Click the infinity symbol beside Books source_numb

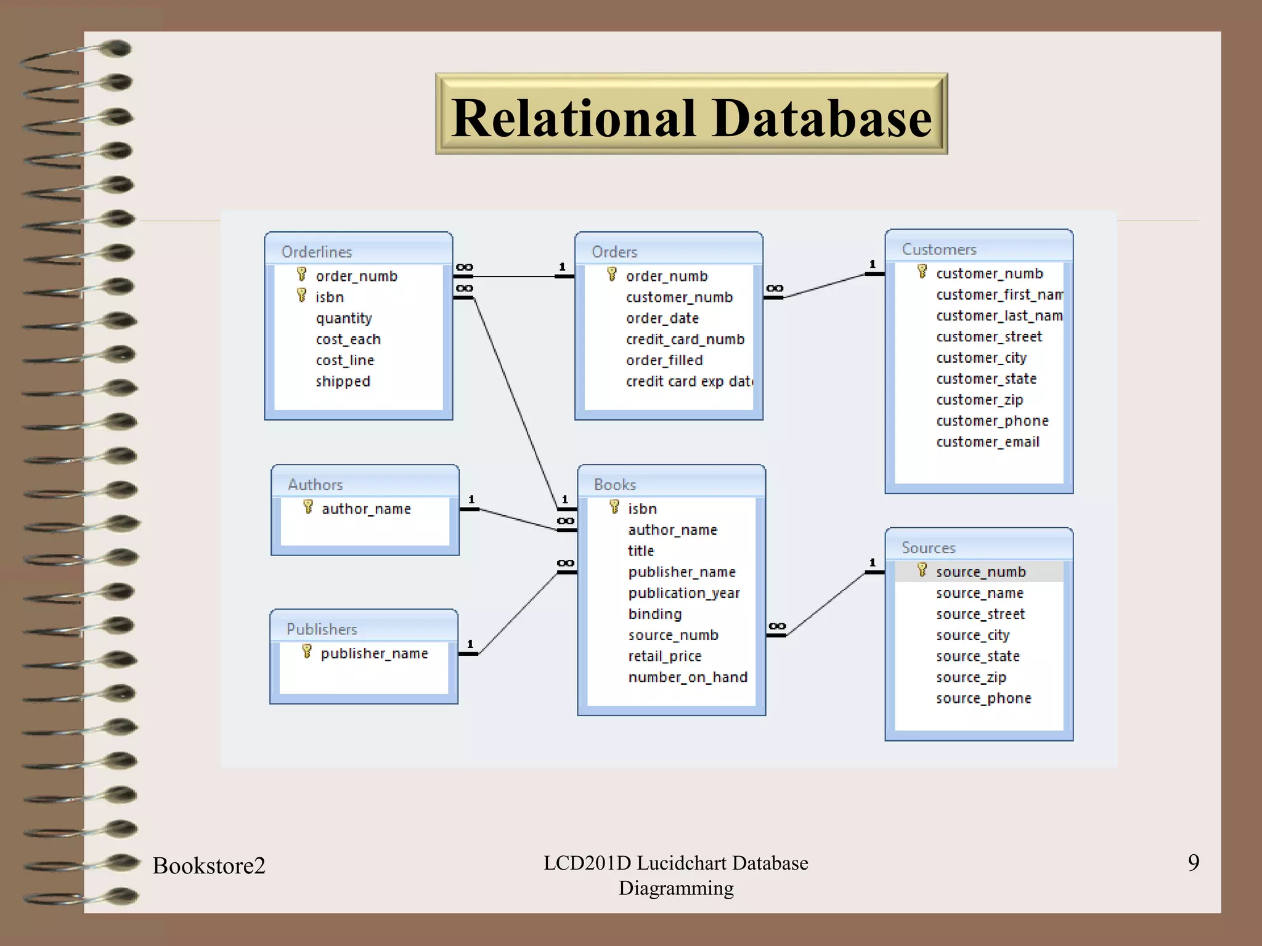point(777,626)
